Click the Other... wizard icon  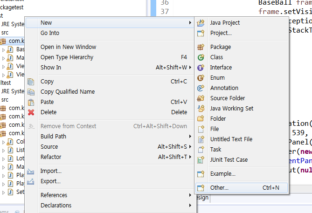click(x=201, y=188)
